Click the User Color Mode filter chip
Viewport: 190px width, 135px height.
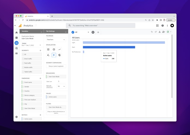(x=56, y=107)
